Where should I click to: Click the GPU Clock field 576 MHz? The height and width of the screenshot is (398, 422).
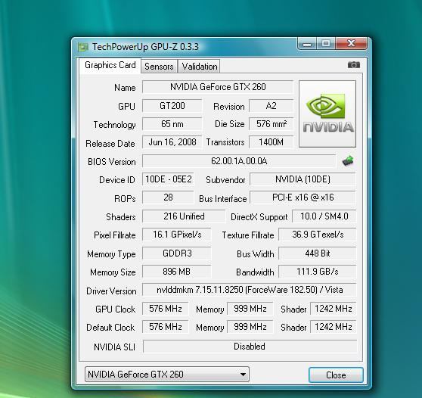pos(166,308)
